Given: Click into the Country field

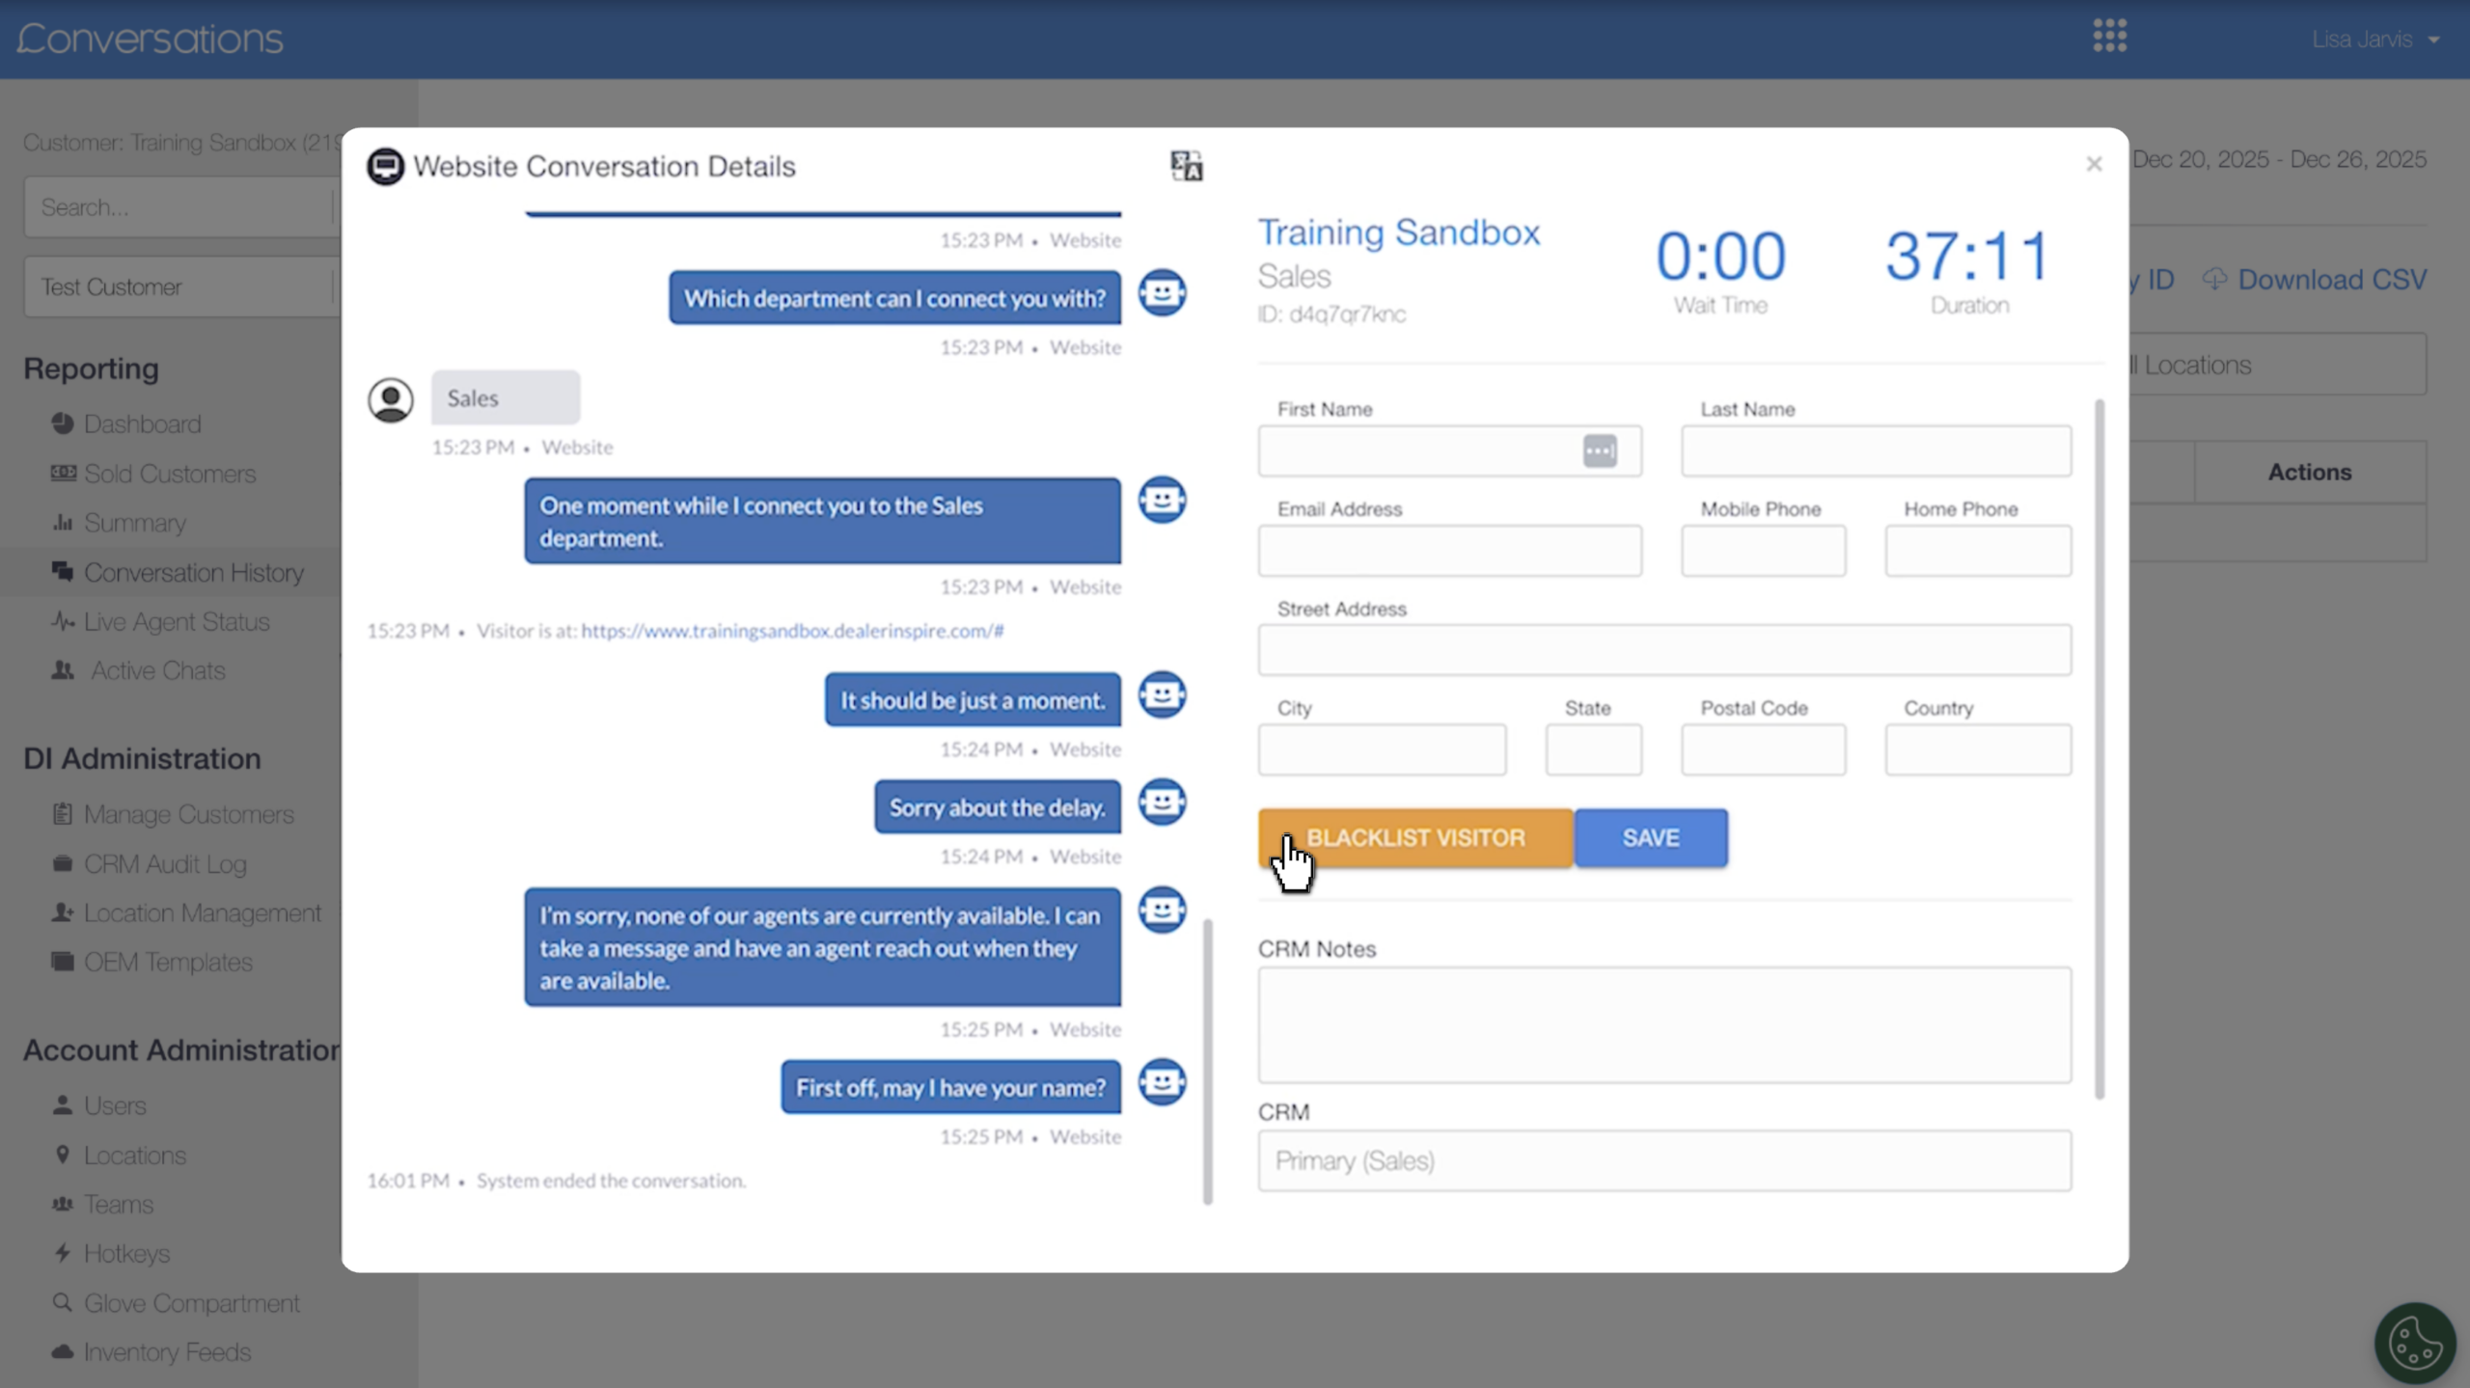Looking at the screenshot, I should click(1978, 749).
